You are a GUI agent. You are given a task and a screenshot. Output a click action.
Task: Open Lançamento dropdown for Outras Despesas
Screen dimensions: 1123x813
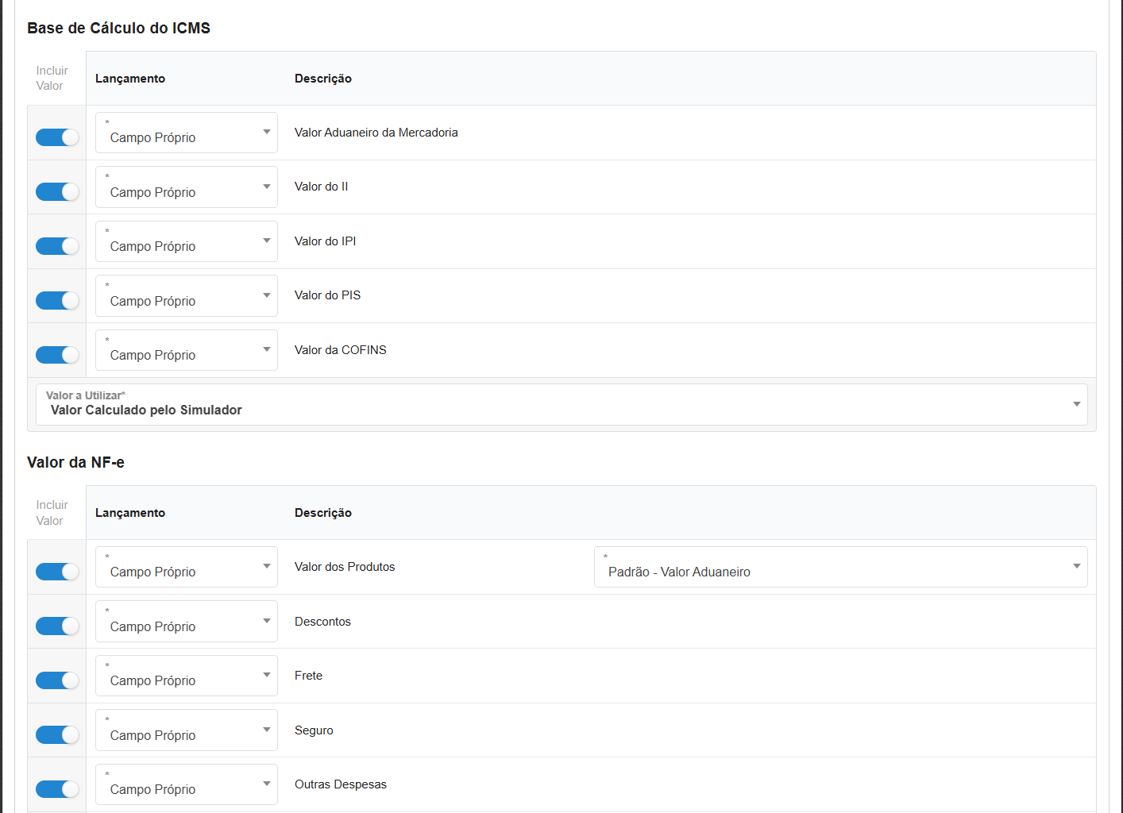187,784
